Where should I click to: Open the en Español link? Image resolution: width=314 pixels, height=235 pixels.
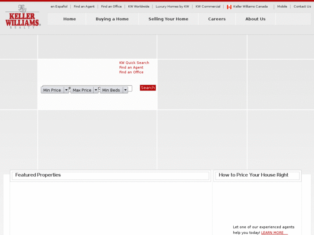(59, 6)
